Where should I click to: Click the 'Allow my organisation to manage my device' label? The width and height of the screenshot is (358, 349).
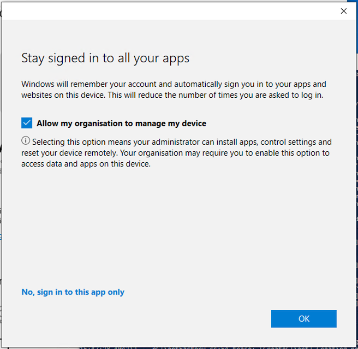pyautogui.click(x=121, y=123)
